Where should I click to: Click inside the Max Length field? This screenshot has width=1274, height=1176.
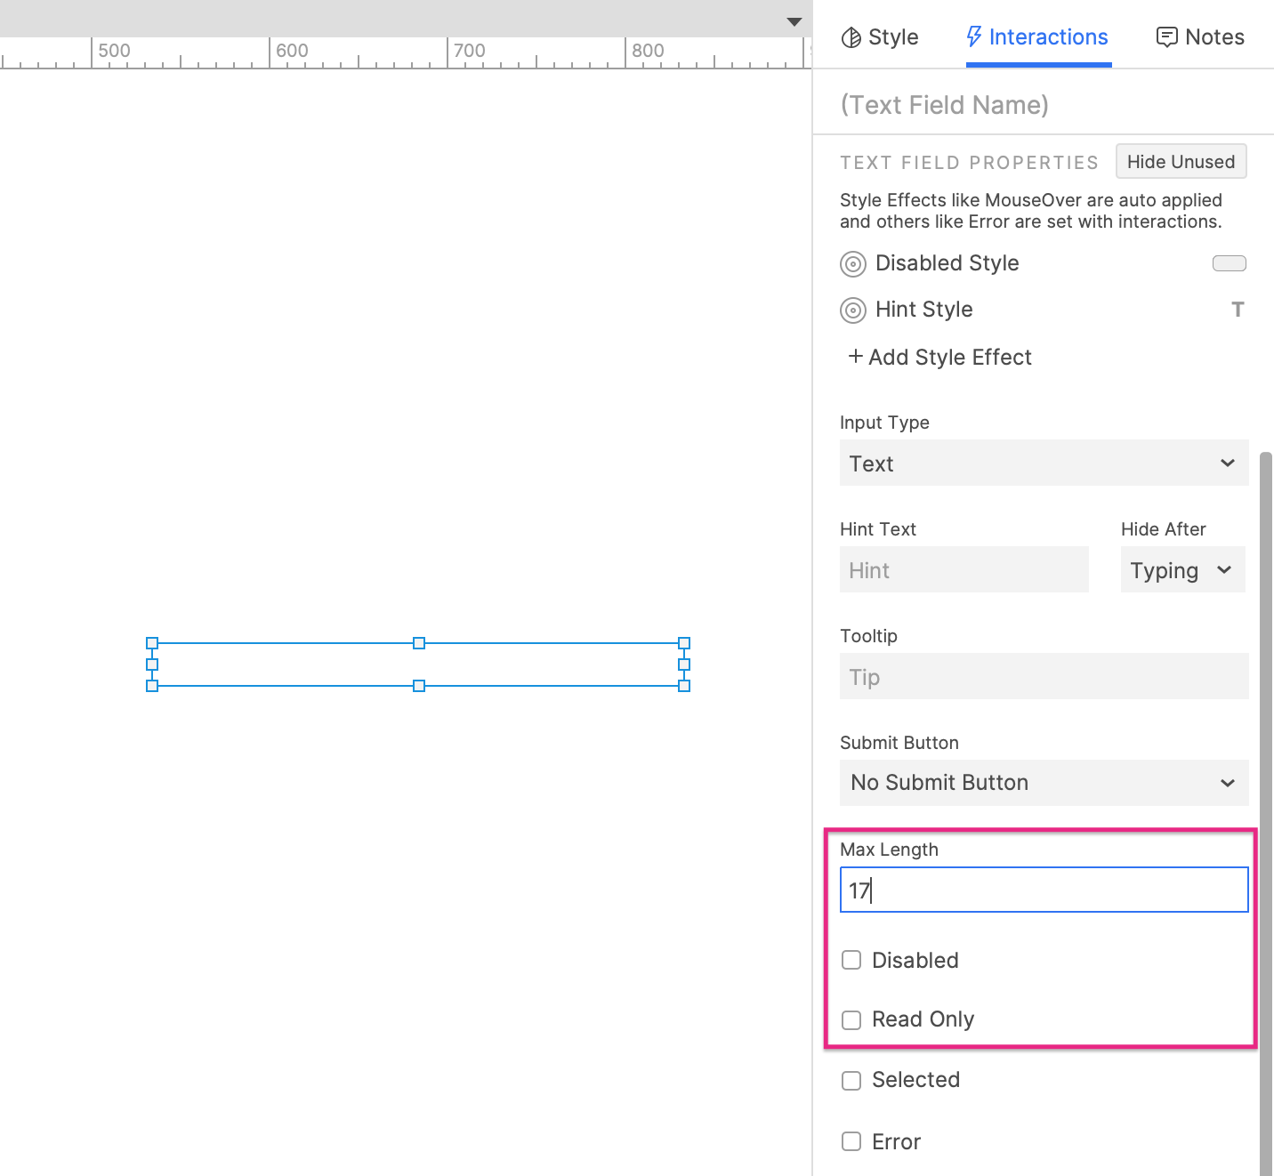1043,890
